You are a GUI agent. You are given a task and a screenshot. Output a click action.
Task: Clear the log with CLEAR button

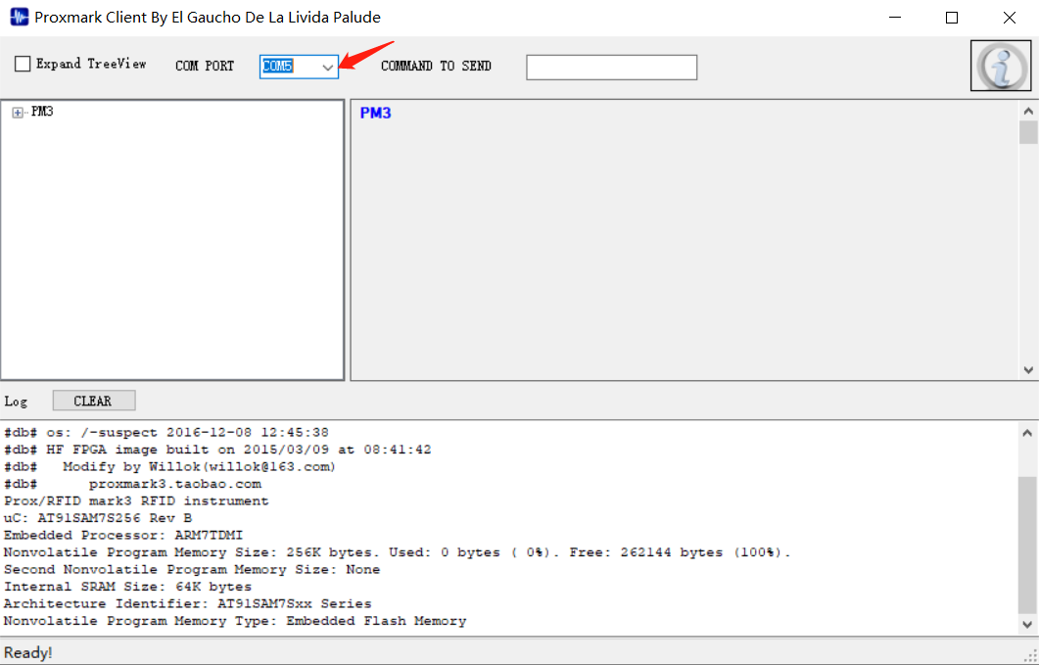[93, 402]
